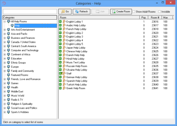Click the monitor icon beside All Help Rooms

(x=9, y=21)
